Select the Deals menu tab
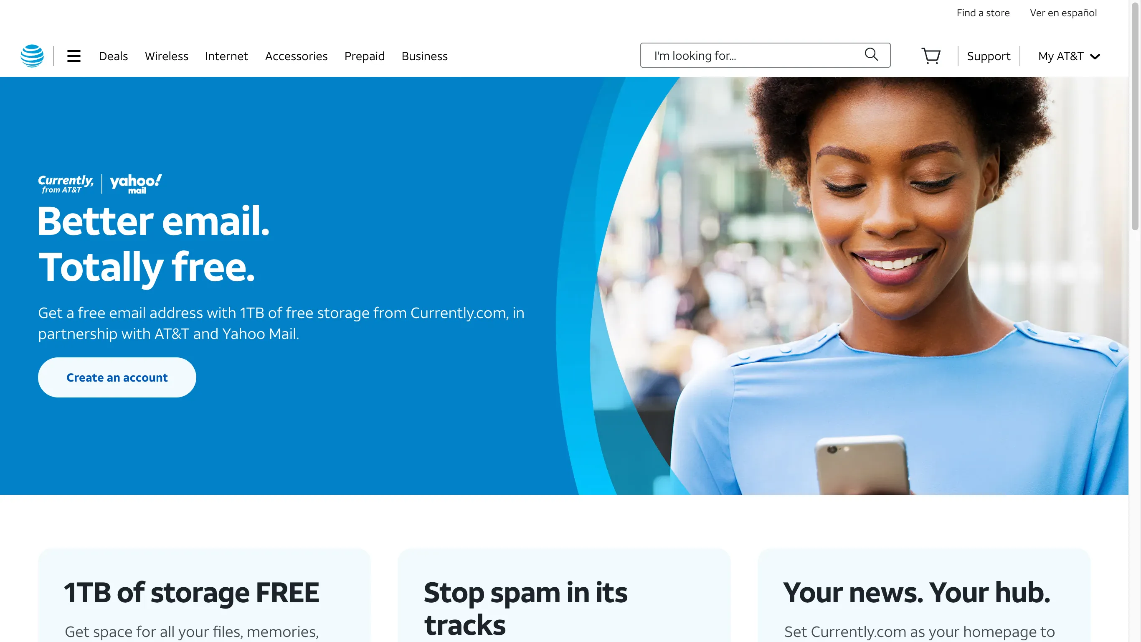1141x642 pixels. [113, 56]
